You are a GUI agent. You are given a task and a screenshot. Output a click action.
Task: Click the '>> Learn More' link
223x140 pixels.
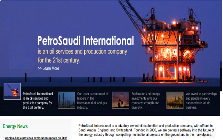(49, 68)
